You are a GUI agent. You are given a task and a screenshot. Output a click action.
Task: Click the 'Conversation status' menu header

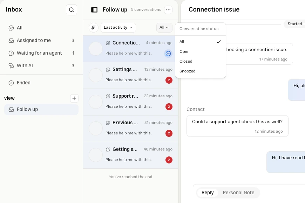tap(199, 29)
